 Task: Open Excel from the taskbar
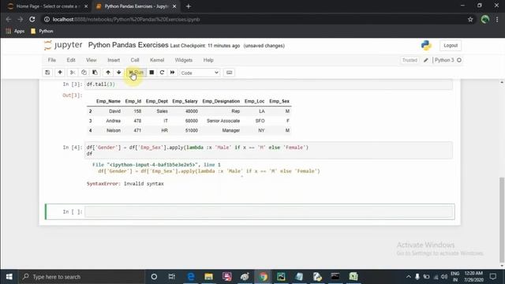point(353,277)
